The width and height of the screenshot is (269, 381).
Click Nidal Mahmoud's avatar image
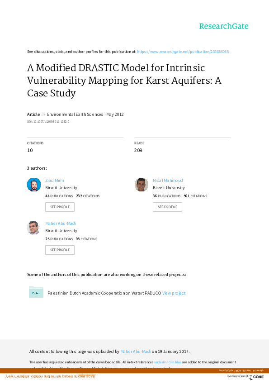pos(141,184)
